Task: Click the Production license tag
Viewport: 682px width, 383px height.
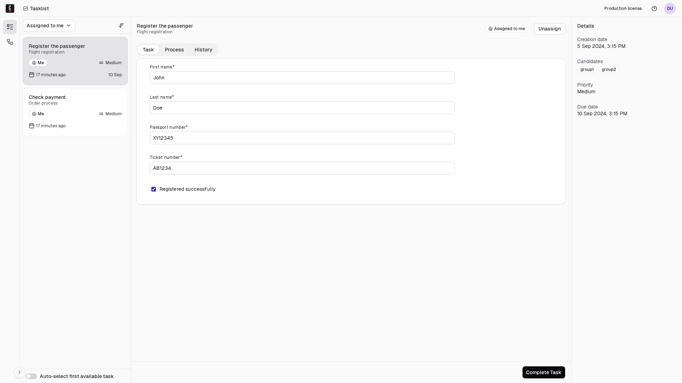Action: 623,9
